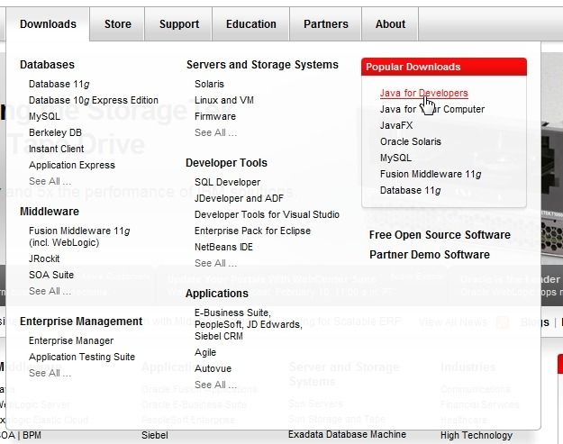Open the High Technology link
This screenshot has width=563, height=444.
477,435
